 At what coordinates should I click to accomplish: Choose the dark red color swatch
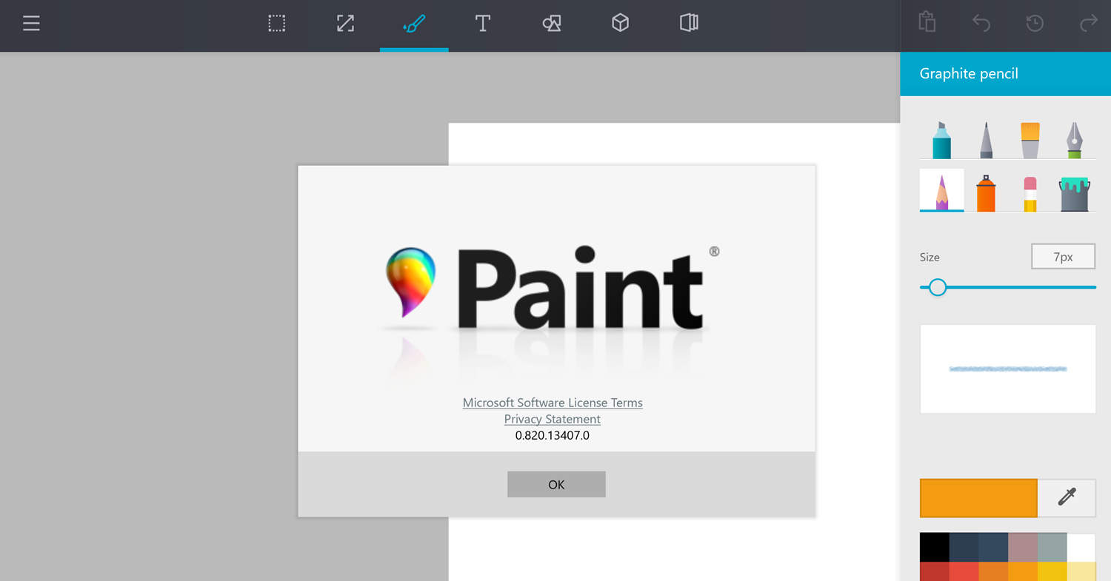click(935, 571)
